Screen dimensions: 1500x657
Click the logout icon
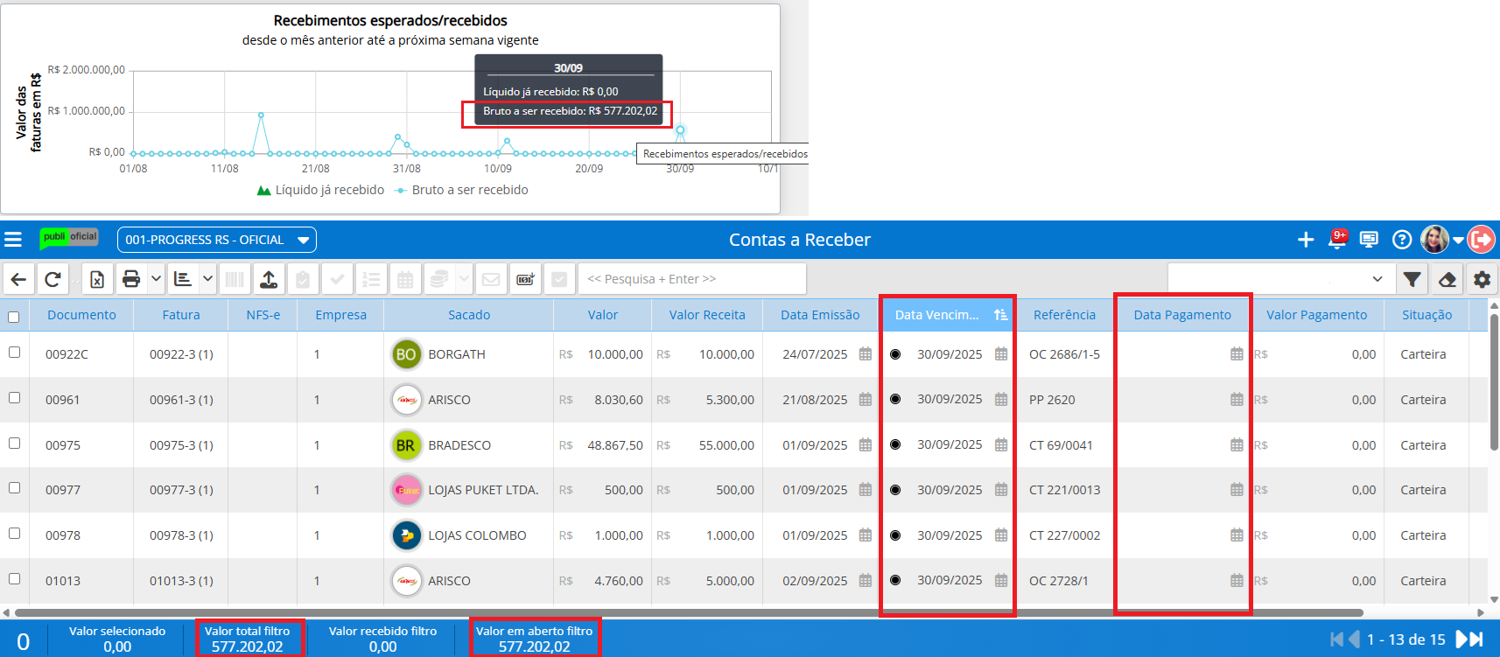(x=1481, y=240)
